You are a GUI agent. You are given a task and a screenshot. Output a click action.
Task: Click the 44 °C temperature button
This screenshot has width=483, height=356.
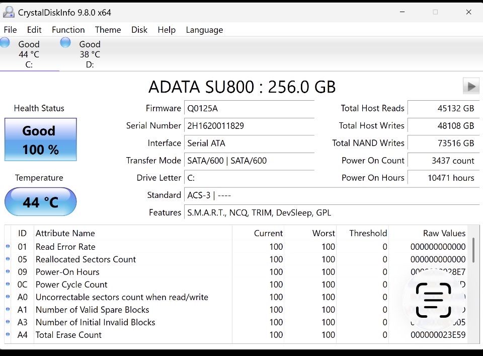40,202
